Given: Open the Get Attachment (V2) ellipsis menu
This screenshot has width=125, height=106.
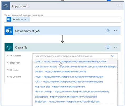Looking at the screenshot, I should click(116, 31).
